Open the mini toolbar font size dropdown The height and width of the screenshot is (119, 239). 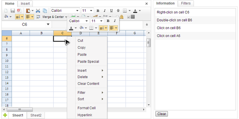tap(101, 21)
